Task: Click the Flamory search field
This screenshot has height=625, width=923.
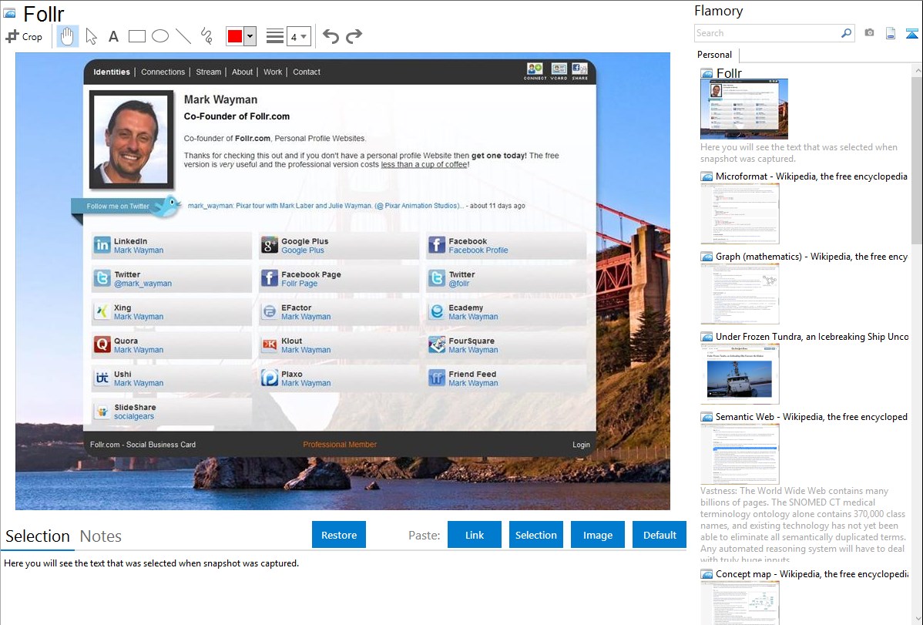Action: tap(767, 33)
